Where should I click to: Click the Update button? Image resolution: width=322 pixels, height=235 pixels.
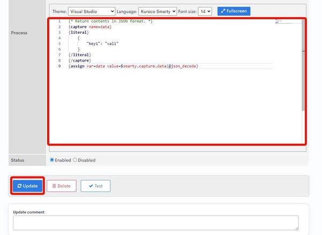tap(27, 186)
